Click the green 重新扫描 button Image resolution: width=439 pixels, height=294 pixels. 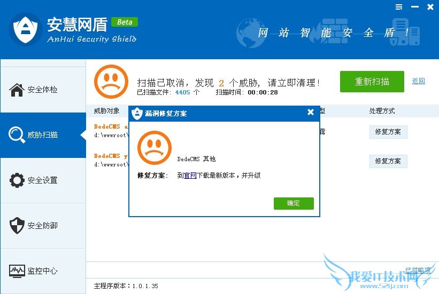tap(372, 82)
